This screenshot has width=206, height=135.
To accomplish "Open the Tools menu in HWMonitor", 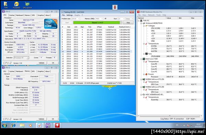I will pyautogui.click(x=158, y=15).
